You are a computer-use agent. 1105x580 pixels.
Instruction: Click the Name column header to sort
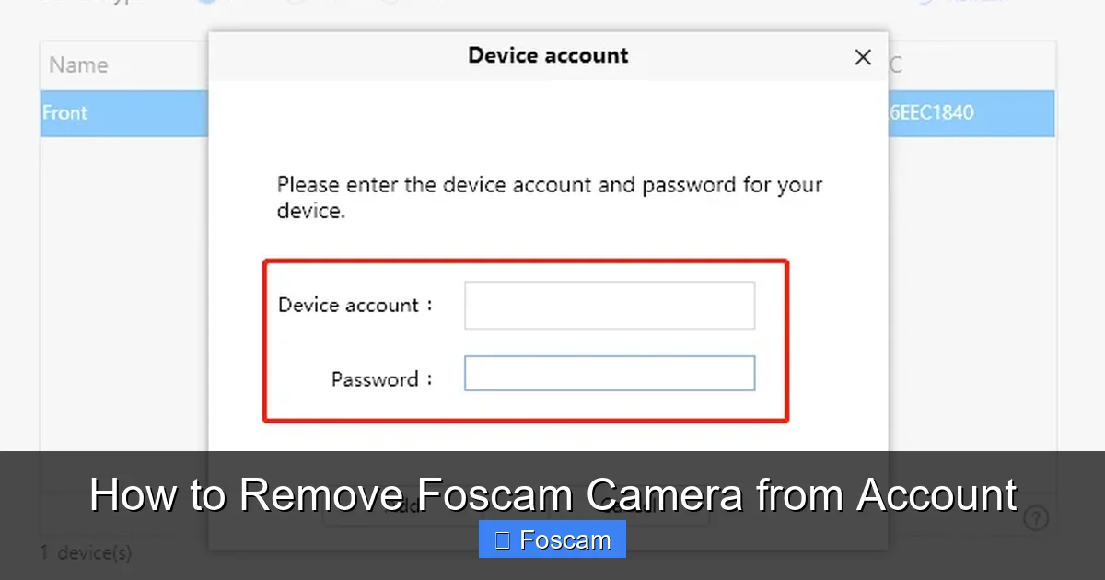(78, 64)
